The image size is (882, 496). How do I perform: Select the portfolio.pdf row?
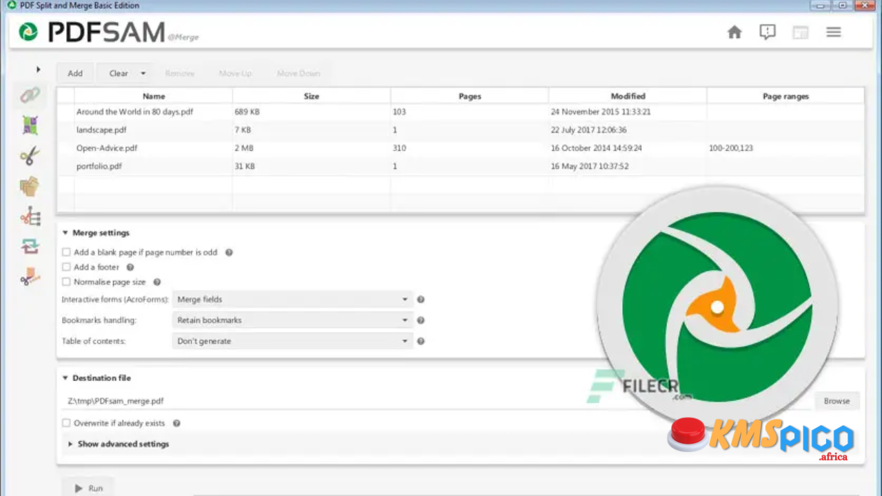tap(460, 166)
